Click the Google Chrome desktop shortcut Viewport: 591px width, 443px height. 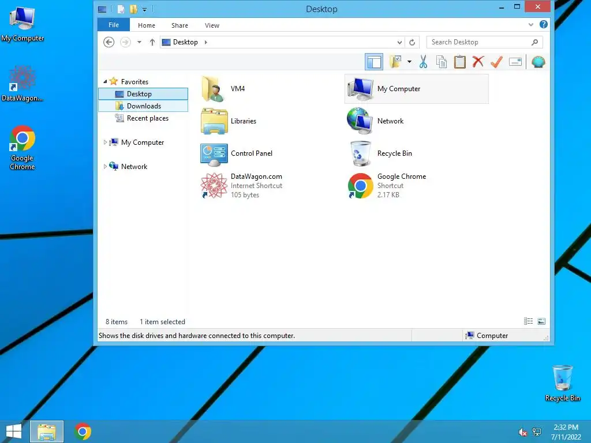[23, 148]
